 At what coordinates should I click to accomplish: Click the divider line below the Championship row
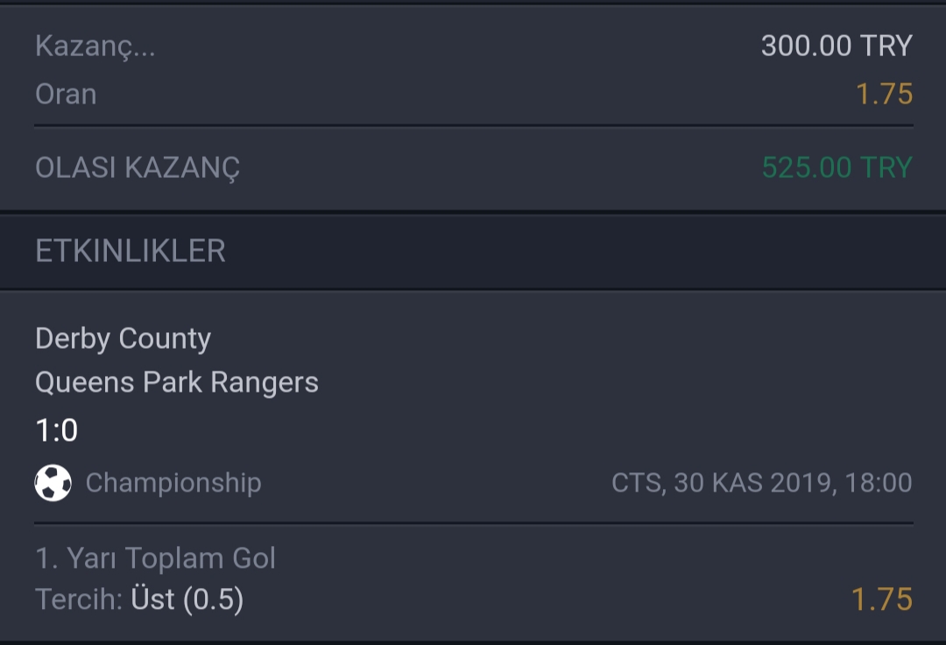474,523
